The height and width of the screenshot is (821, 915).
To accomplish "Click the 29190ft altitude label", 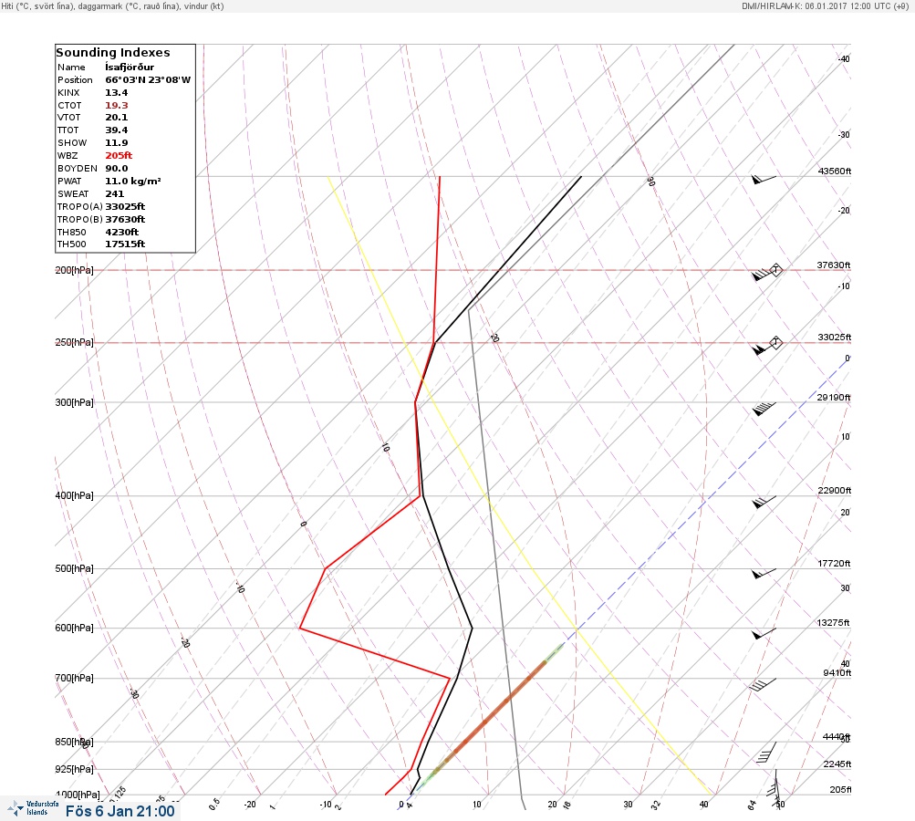I will click(x=834, y=398).
